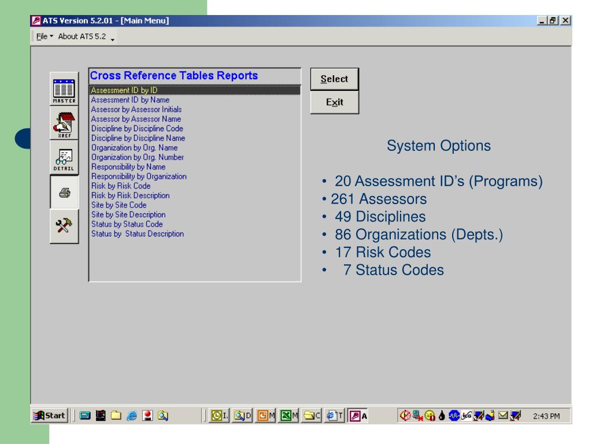Select Site by Site Description
This screenshot has width=592, height=444.
pos(195,214)
